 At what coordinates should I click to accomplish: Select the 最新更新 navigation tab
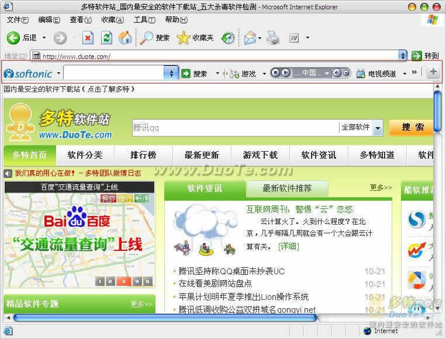(x=202, y=155)
